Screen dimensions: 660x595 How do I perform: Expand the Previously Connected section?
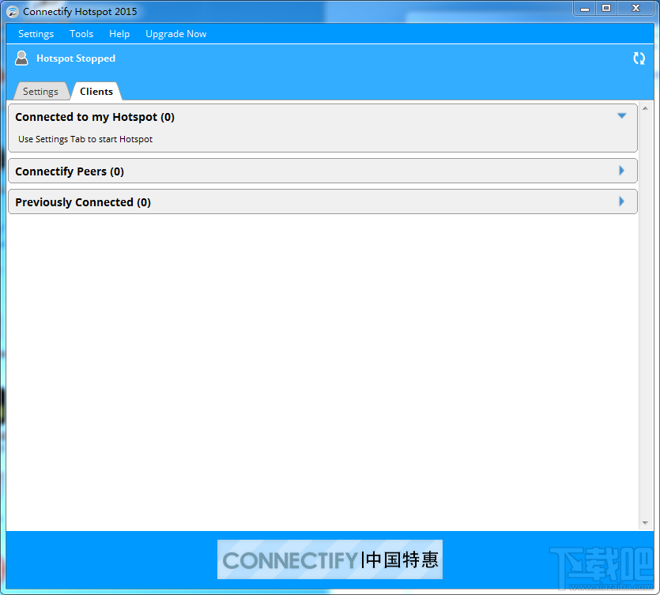[622, 201]
